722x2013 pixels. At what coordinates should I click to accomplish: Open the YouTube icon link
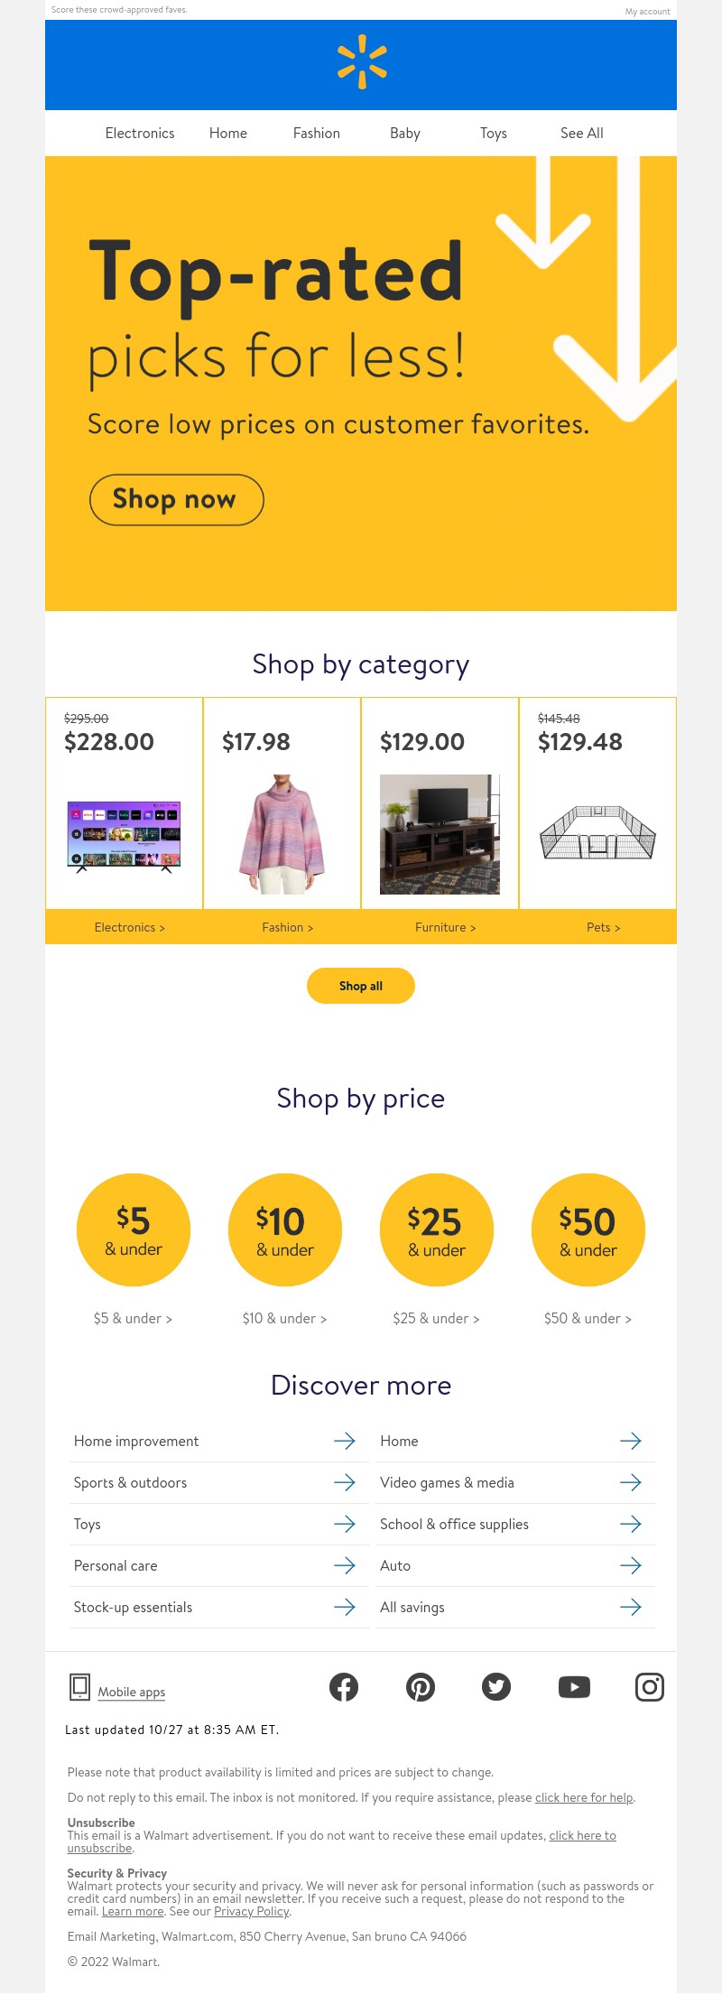(x=574, y=1686)
